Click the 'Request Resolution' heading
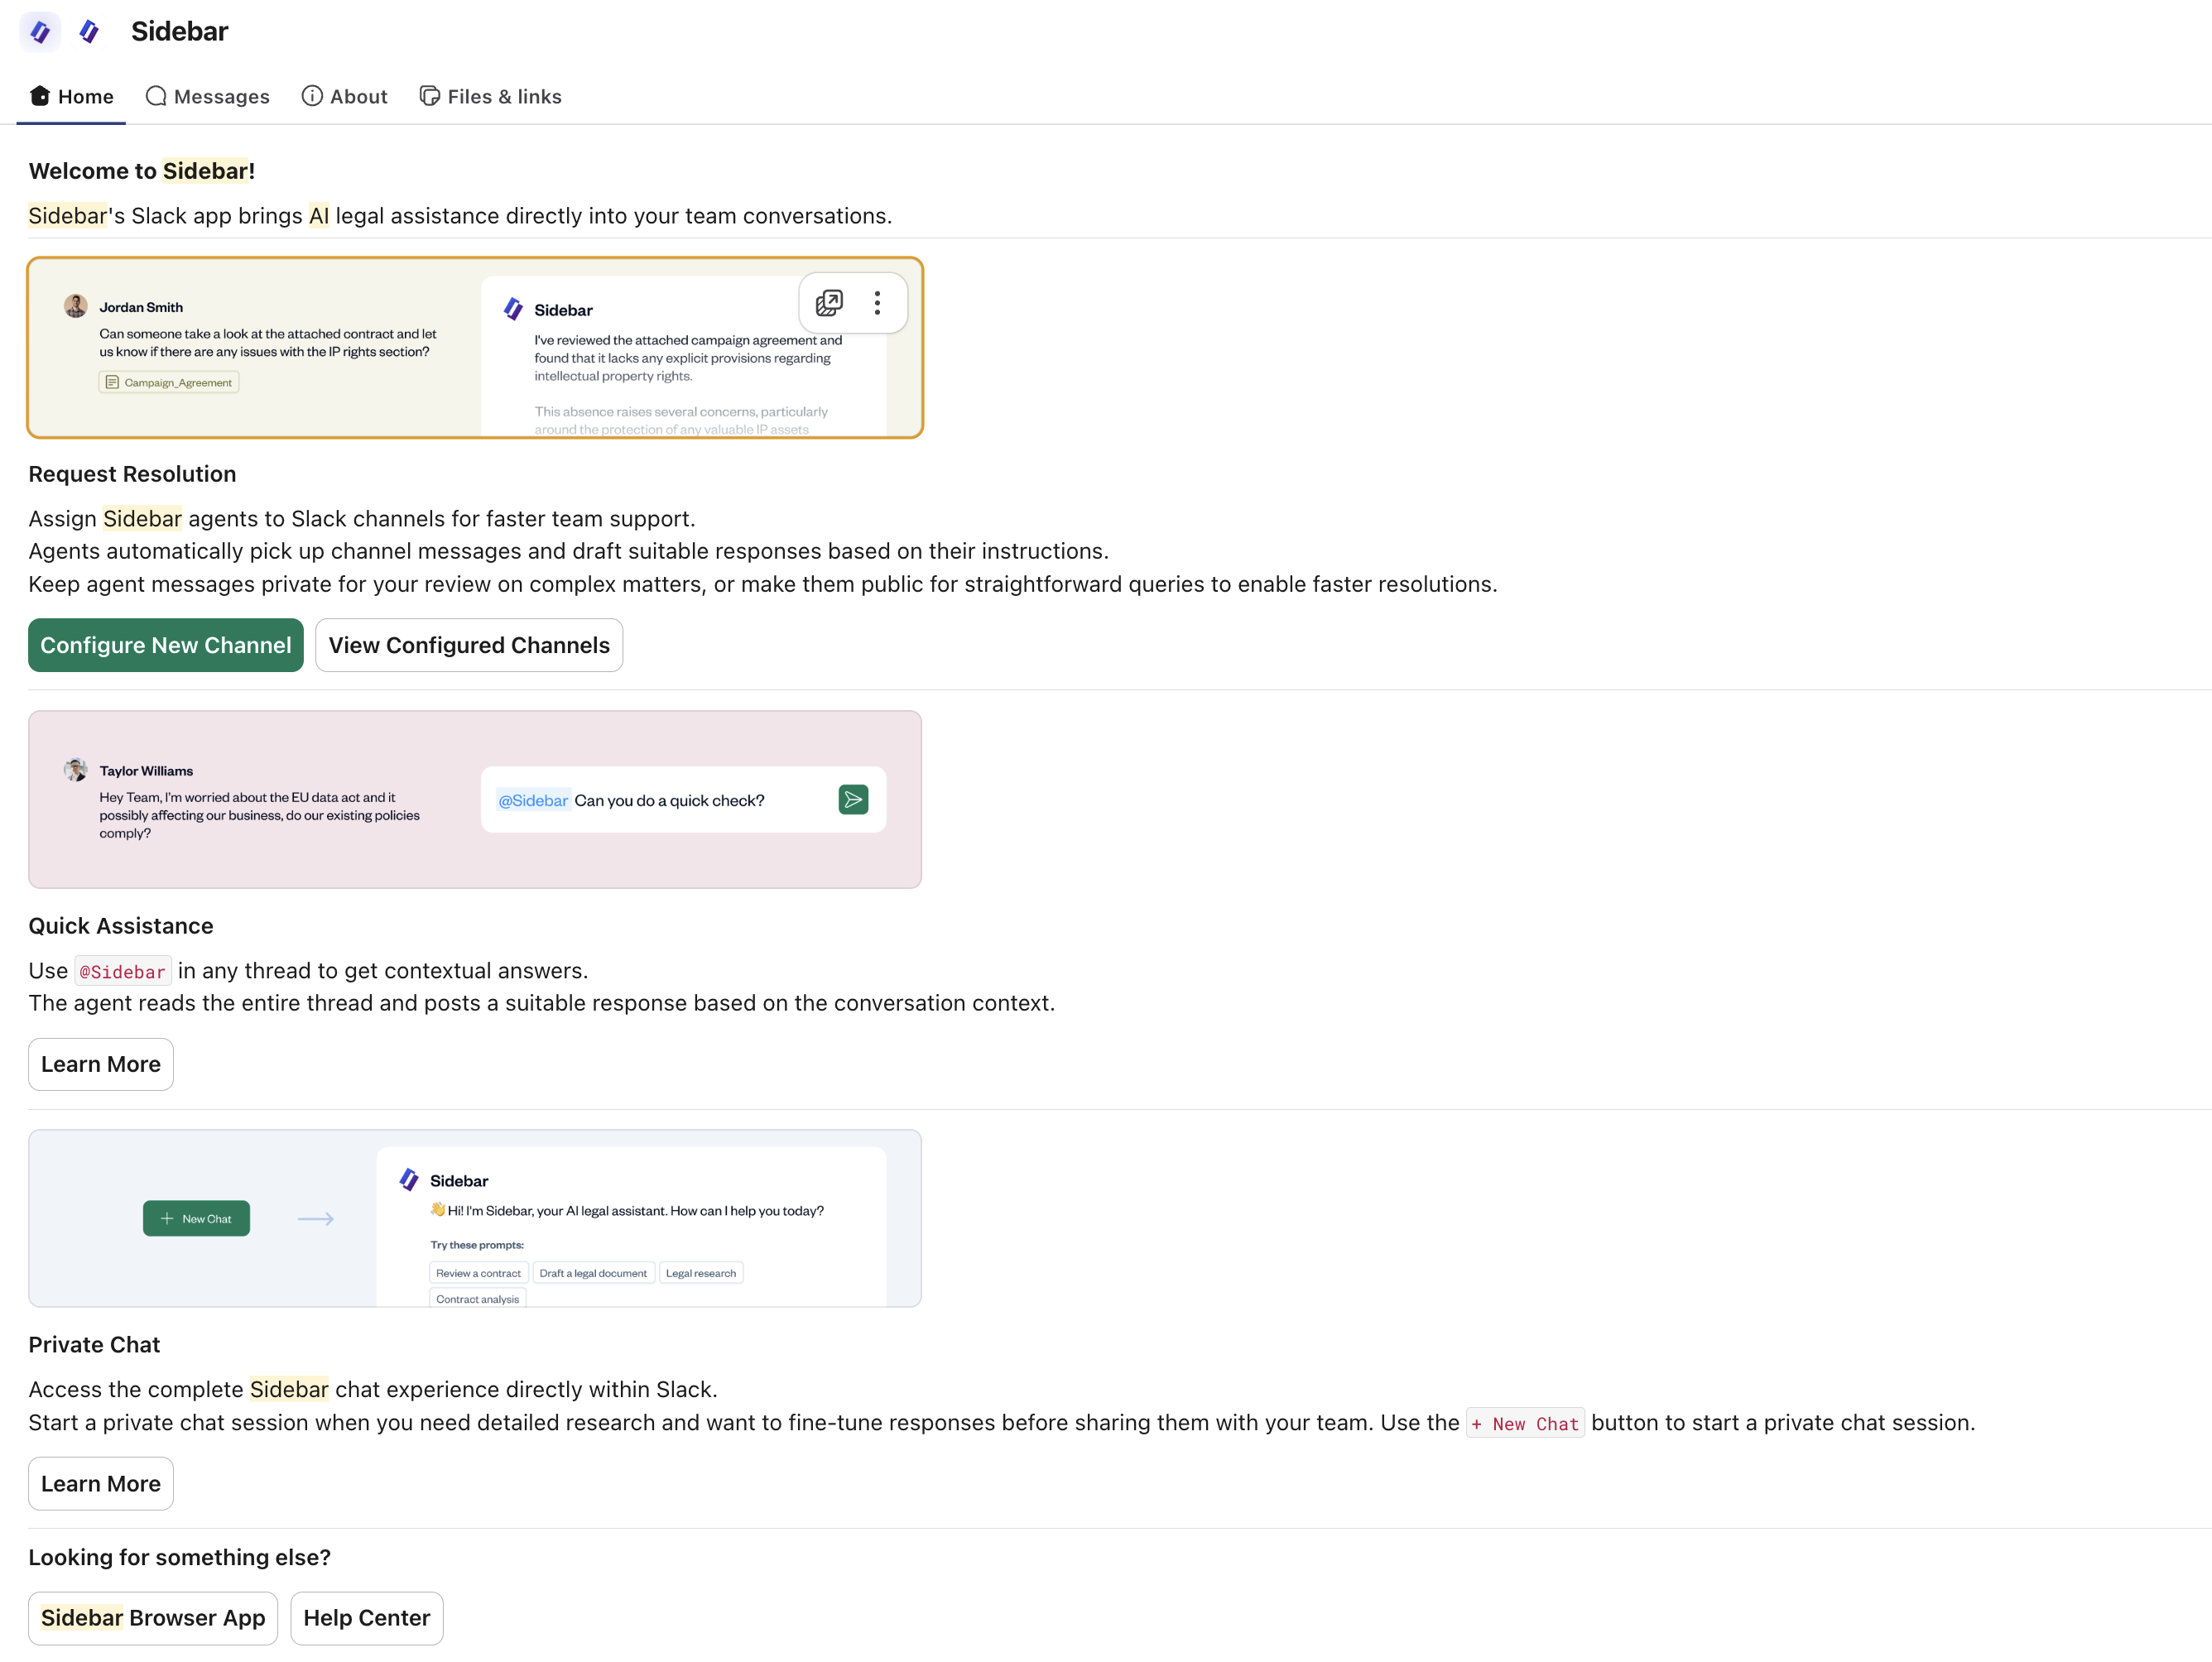 [x=132, y=474]
